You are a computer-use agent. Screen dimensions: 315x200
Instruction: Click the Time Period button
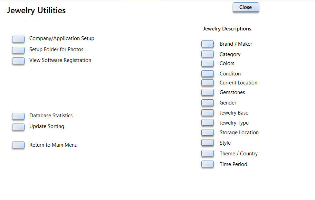point(208,164)
